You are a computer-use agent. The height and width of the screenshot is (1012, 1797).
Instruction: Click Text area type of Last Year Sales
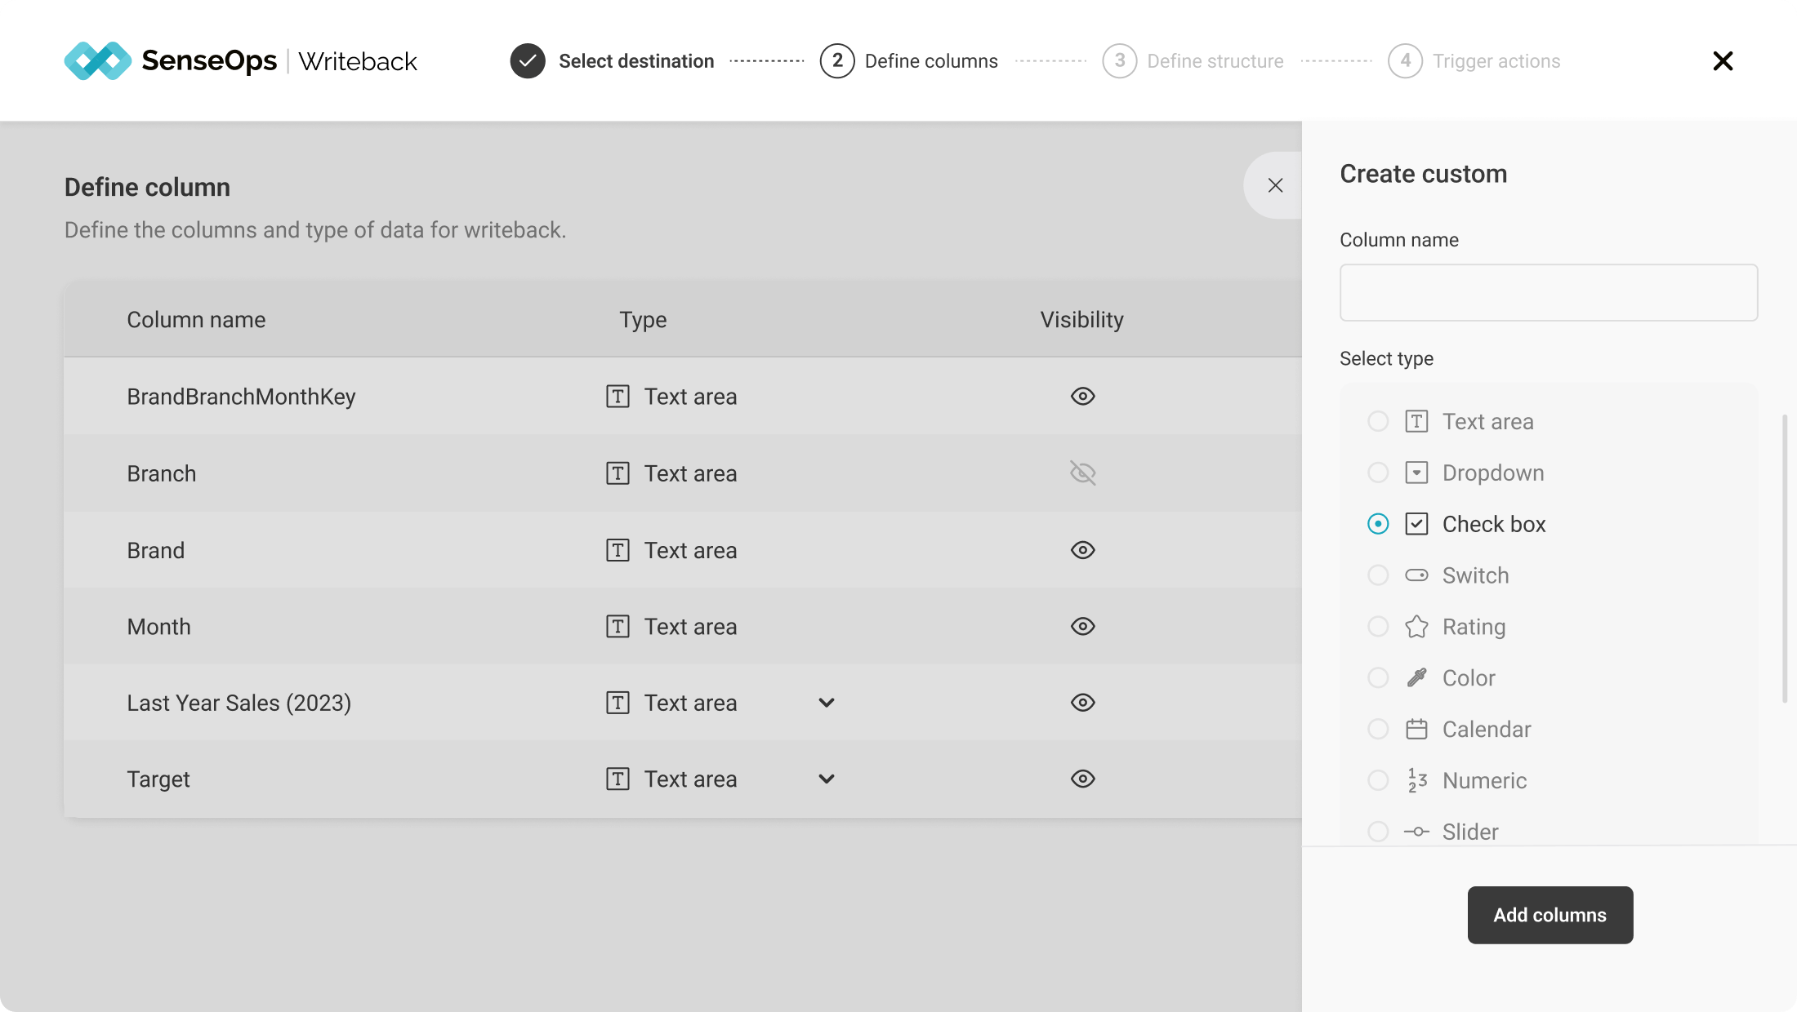690,703
